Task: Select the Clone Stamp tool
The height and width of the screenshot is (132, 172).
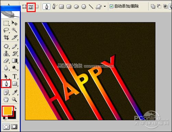Action: click(6, 53)
